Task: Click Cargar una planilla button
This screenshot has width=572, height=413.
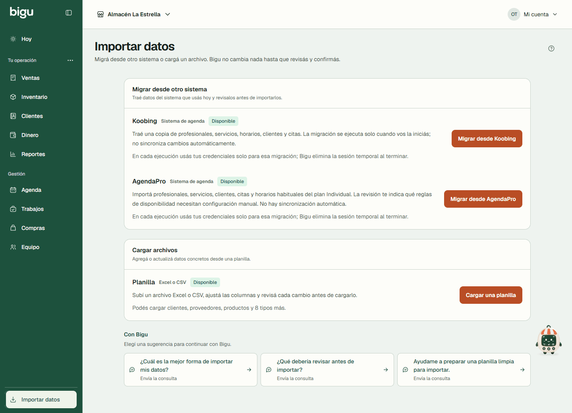Action: coord(491,295)
